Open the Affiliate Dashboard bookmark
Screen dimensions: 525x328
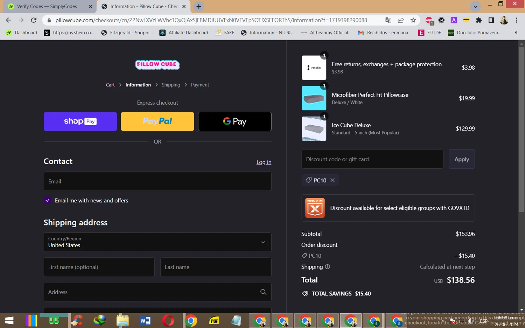pos(184,33)
